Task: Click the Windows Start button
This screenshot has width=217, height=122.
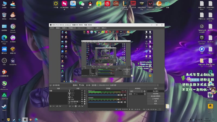Action: (x=3, y=120)
